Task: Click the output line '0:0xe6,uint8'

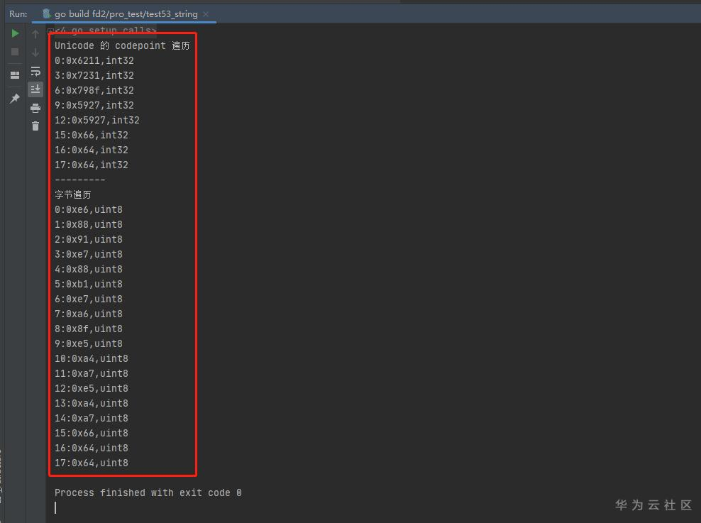Action: tap(89, 209)
